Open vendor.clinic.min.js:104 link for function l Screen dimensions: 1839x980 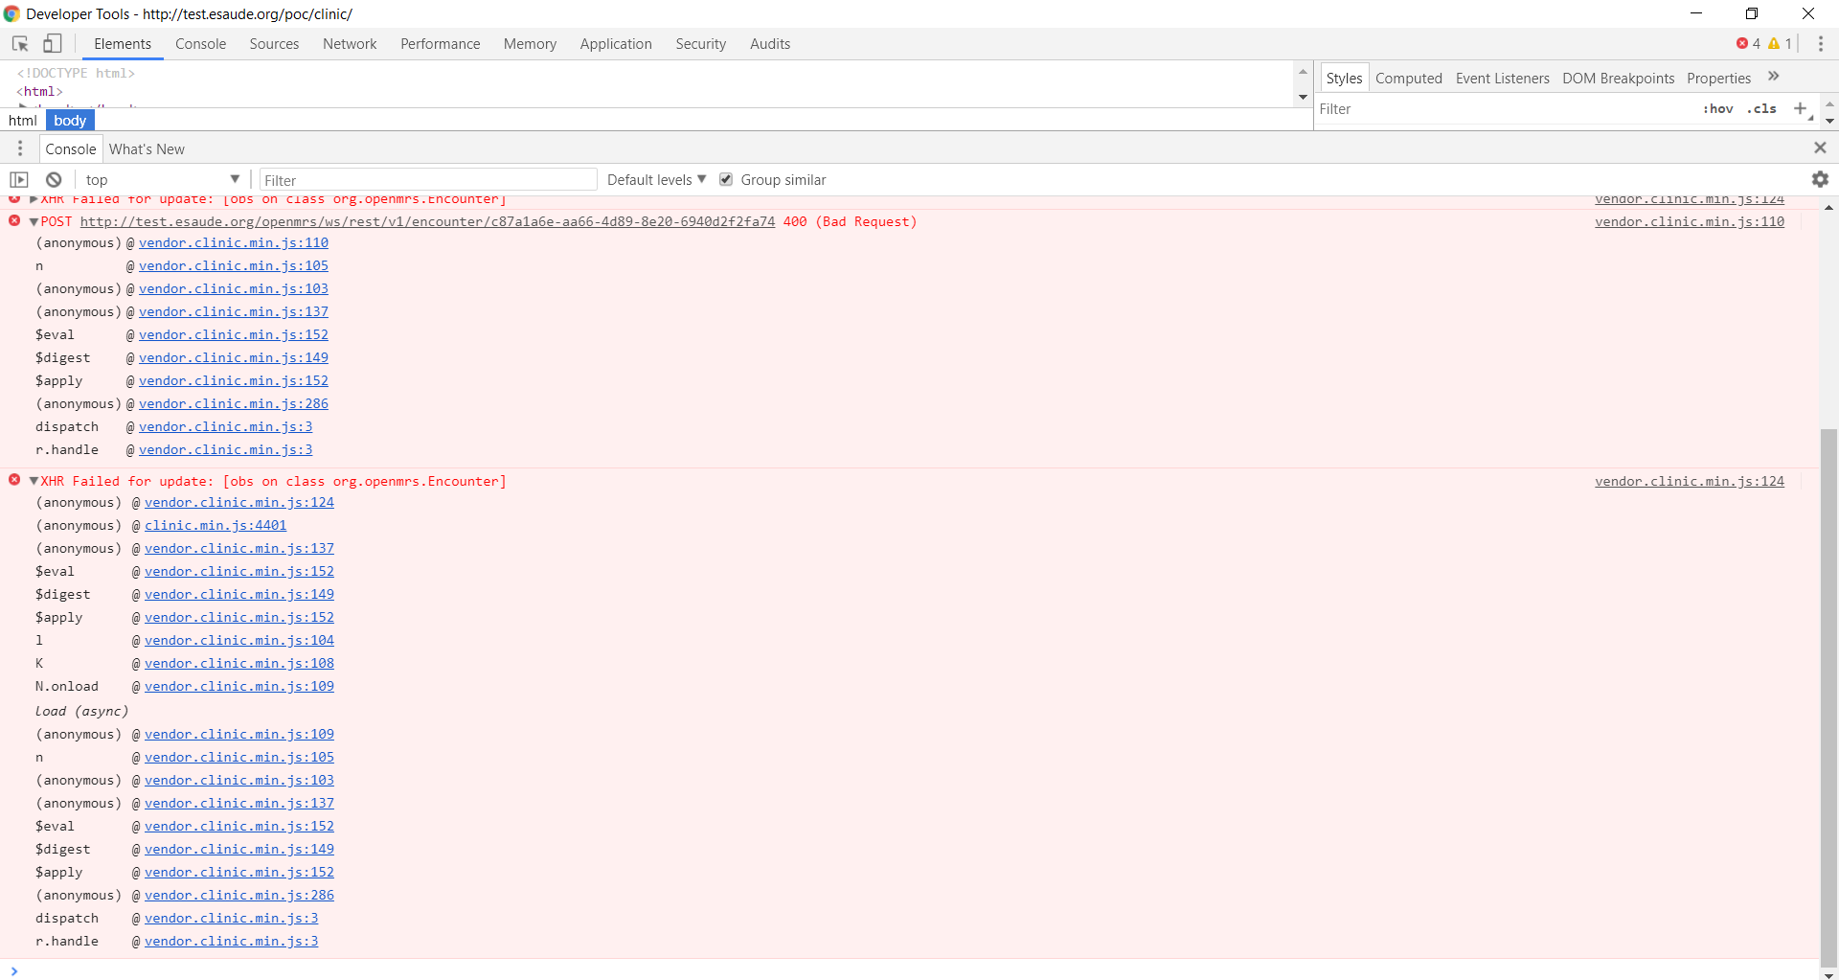pos(239,641)
